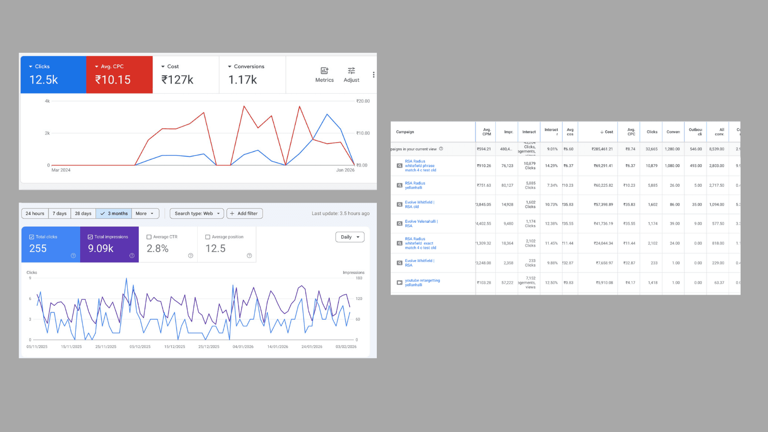Click search icon of RSA Radius whitefield phrase row
768x432 pixels.
(x=399, y=166)
